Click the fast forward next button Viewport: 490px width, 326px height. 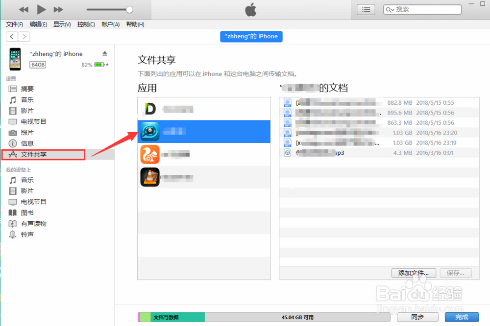(58, 10)
